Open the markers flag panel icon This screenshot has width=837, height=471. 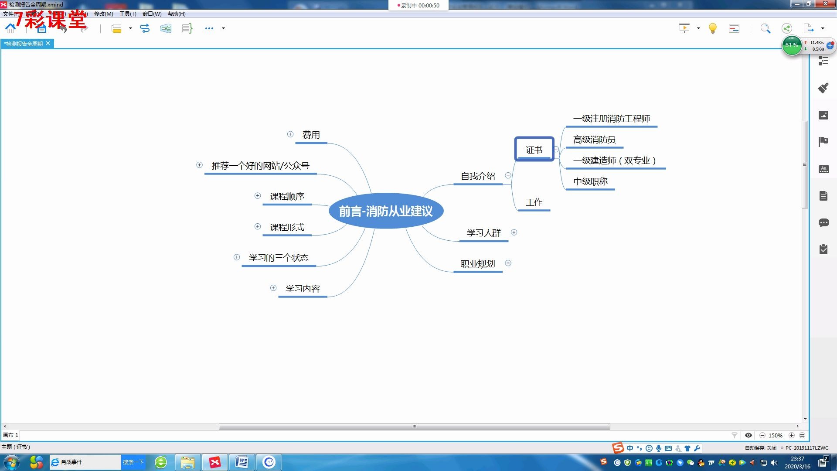pos(823,142)
